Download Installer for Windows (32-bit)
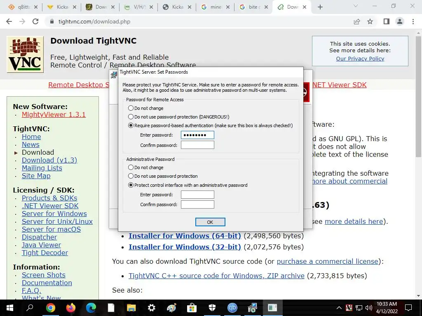 [x=185, y=247]
